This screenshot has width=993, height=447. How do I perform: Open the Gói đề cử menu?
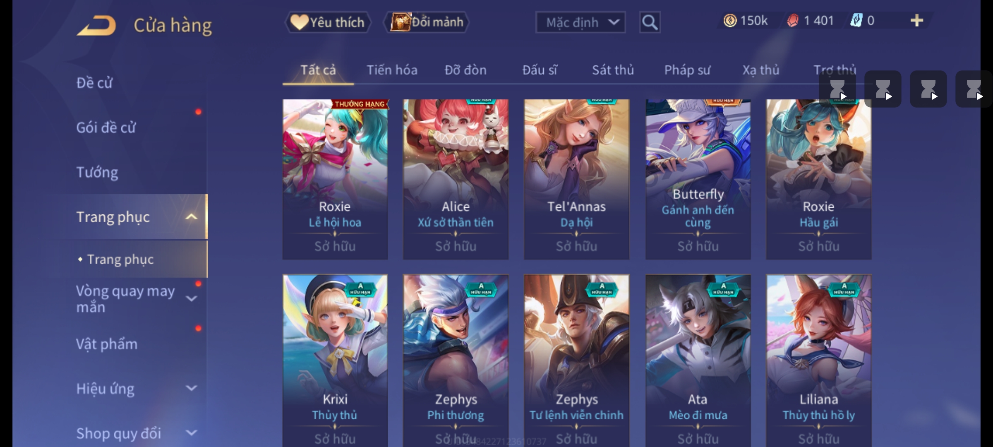click(x=106, y=127)
